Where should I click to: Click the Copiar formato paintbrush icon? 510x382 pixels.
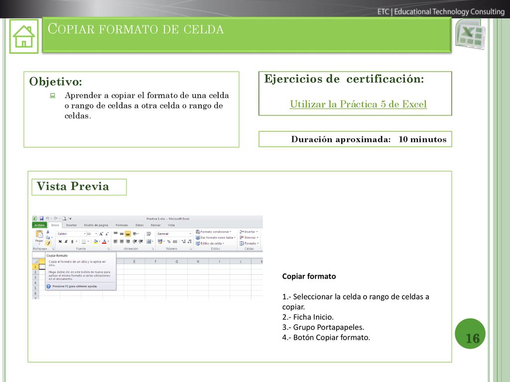coord(48,243)
